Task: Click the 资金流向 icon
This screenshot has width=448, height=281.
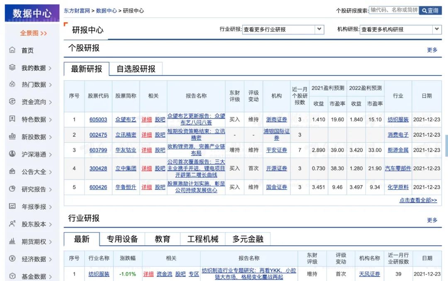Action: pyautogui.click(x=12, y=102)
